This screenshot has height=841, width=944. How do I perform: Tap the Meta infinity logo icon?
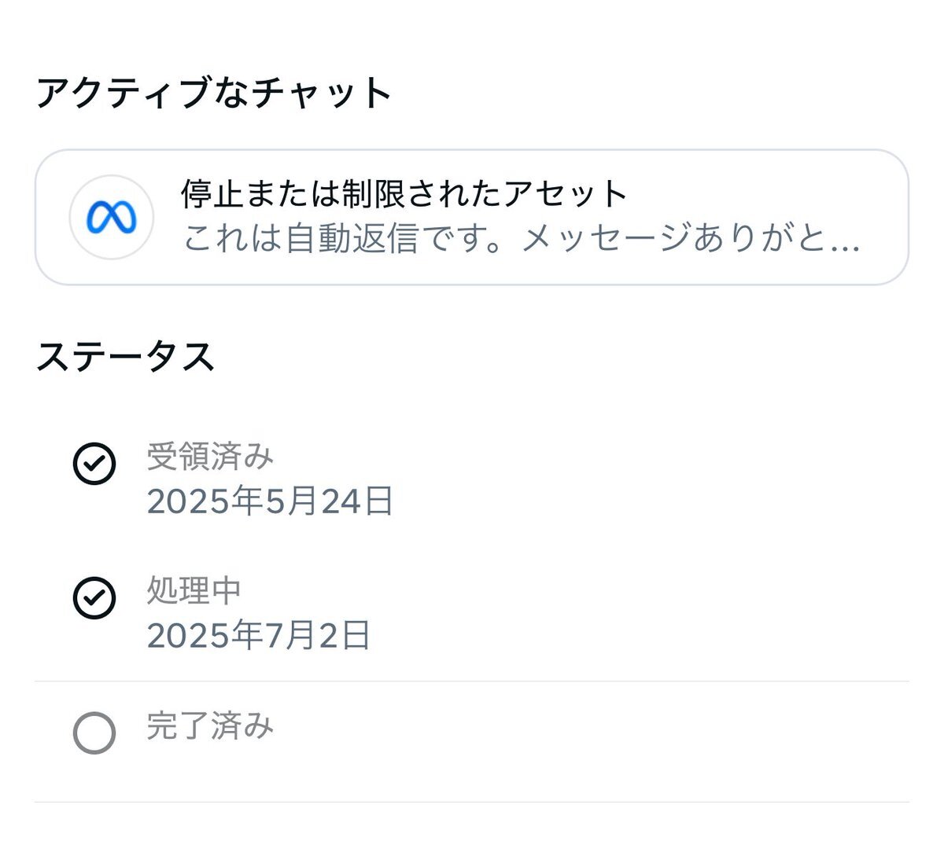[x=111, y=218]
